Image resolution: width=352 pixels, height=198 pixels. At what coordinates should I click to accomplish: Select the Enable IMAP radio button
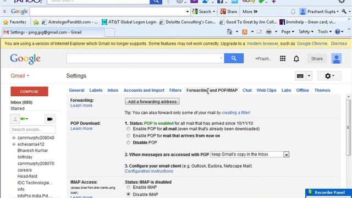[128, 187]
